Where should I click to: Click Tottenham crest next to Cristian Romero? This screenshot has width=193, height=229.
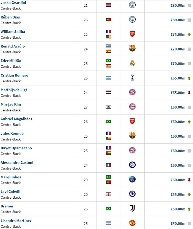(132, 77)
